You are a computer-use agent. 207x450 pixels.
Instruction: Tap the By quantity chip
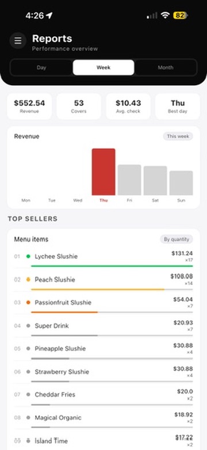click(x=177, y=239)
